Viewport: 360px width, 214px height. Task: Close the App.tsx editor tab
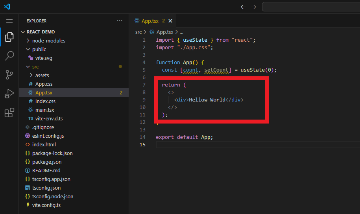click(x=170, y=21)
